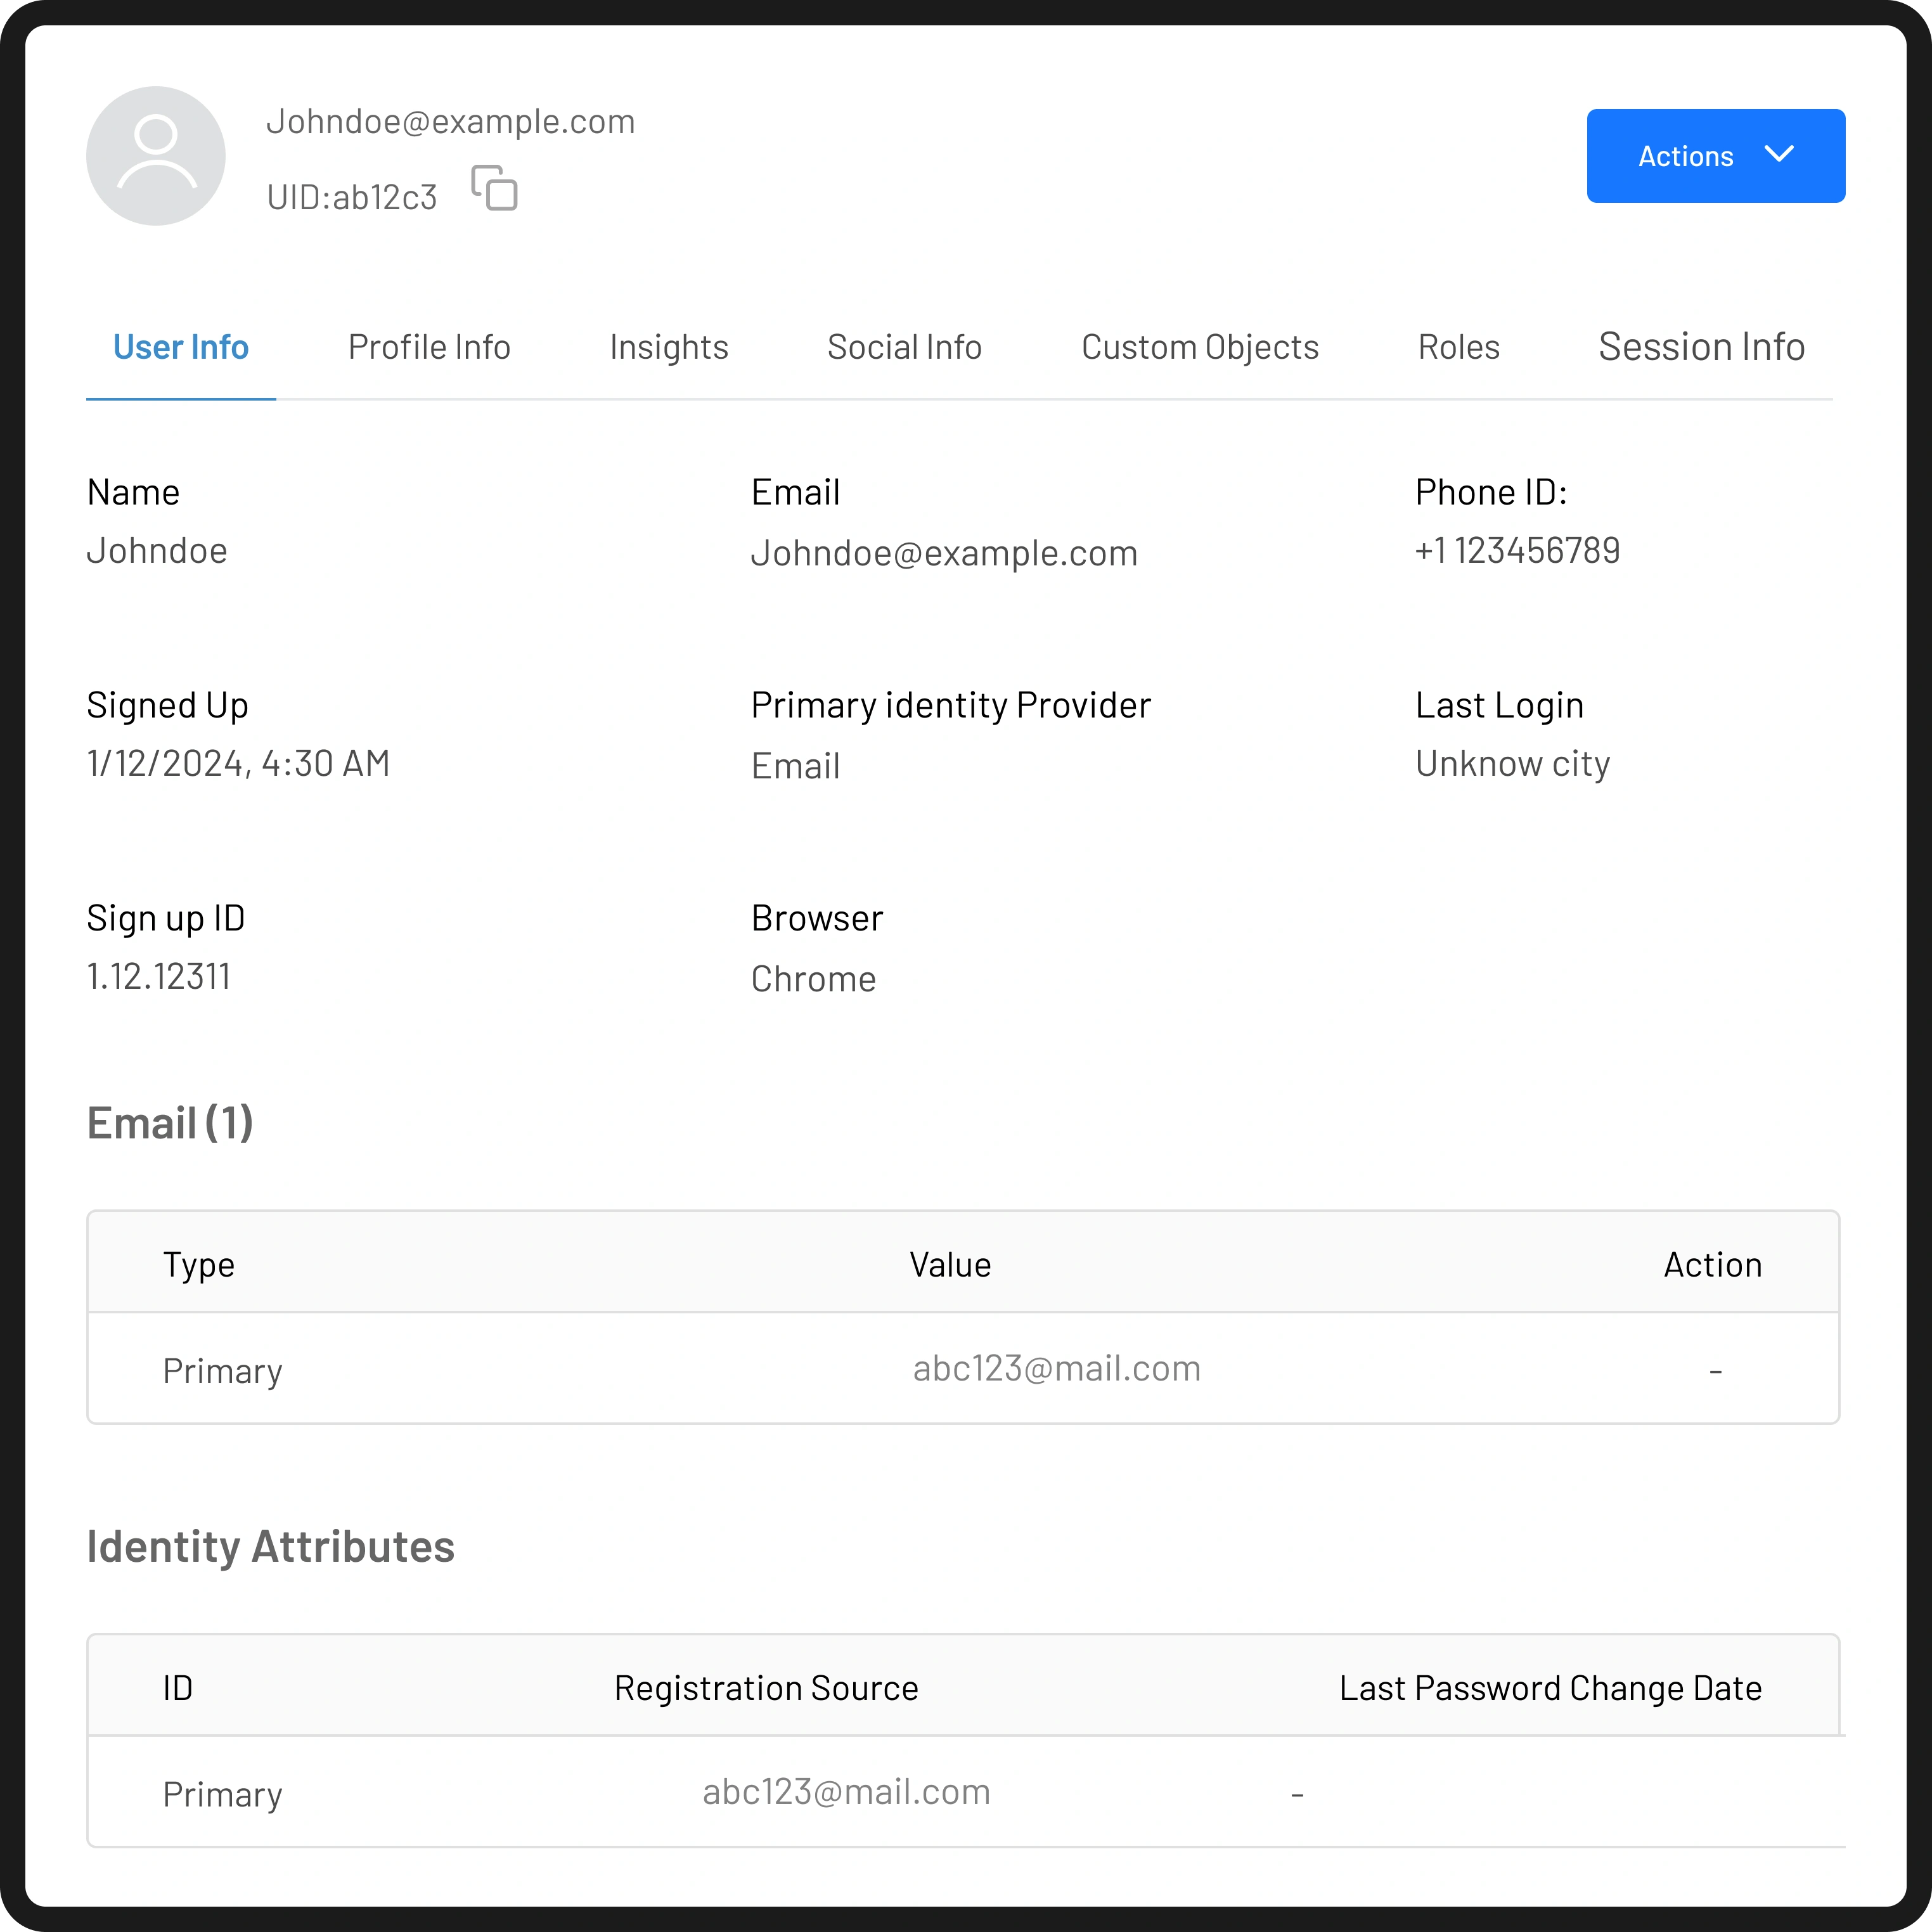
Task: Click the Type column header
Action: point(199,1264)
